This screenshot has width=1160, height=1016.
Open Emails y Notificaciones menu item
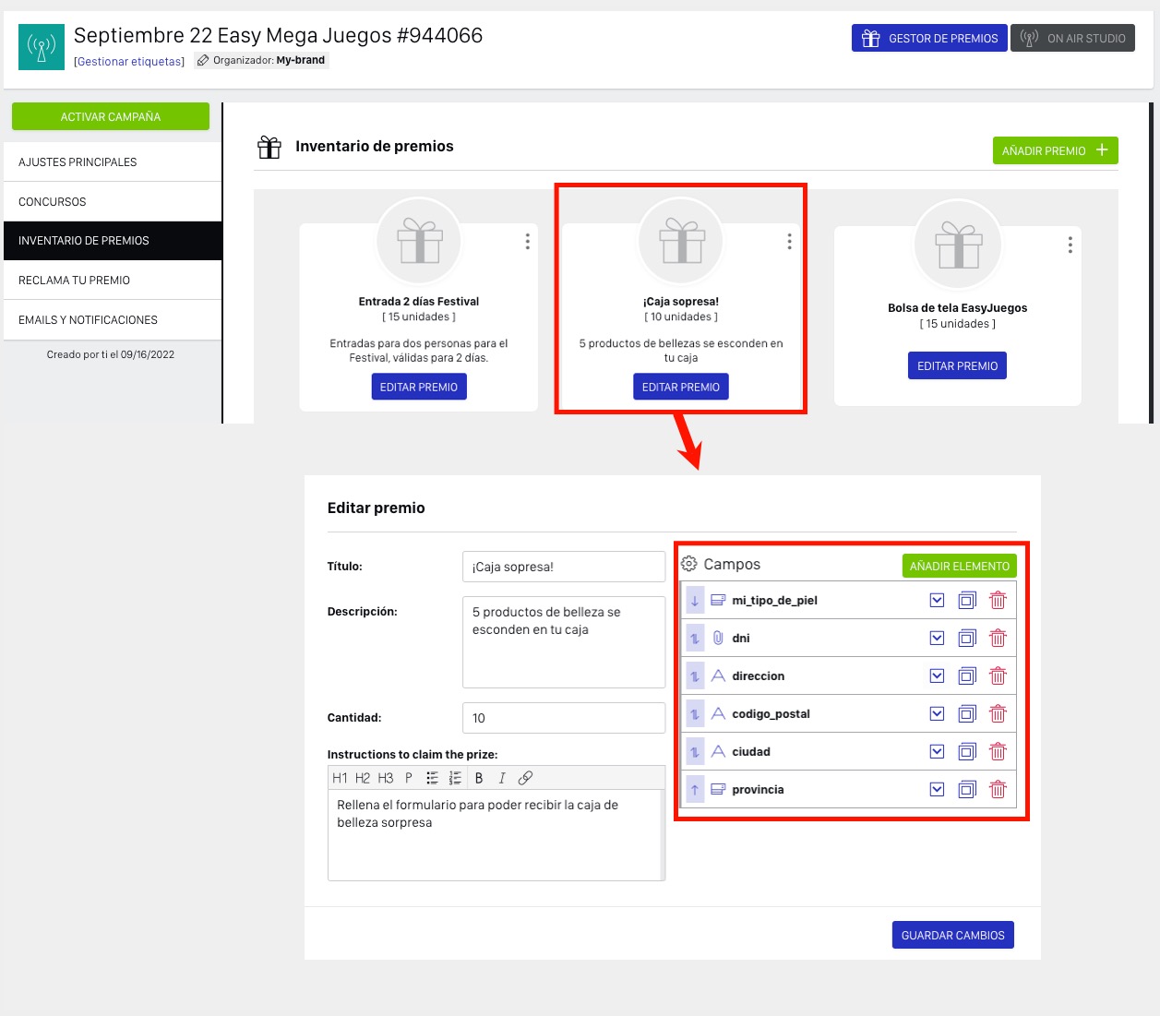point(88,320)
